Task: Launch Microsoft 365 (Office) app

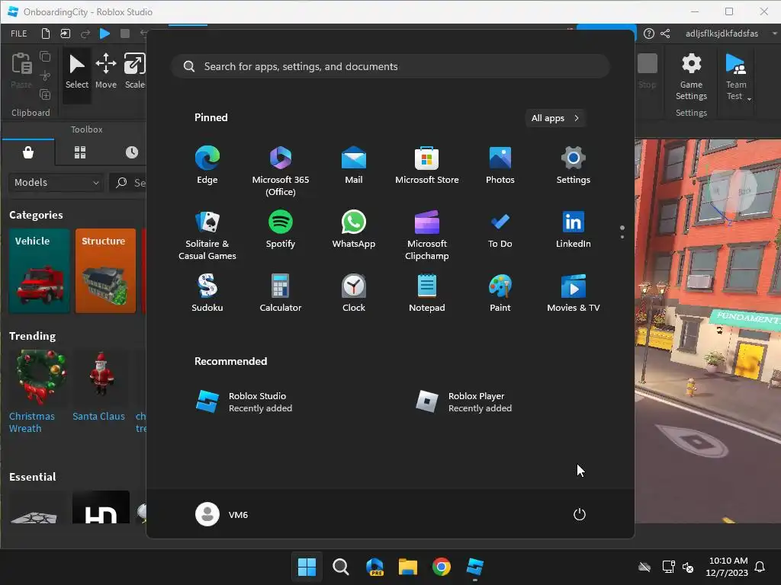Action: click(281, 171)
